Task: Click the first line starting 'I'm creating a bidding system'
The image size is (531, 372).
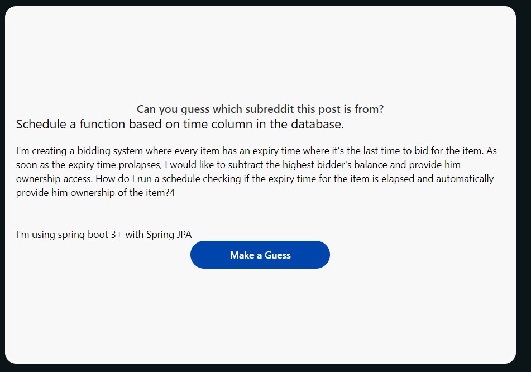Action: coord(256,151)
